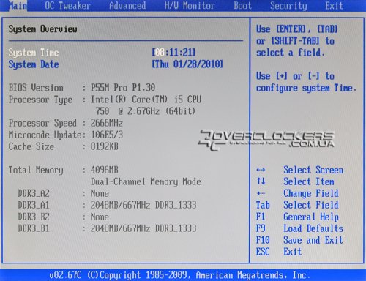Click the General Help entry
Screen dimensions: 366x281
311,217
